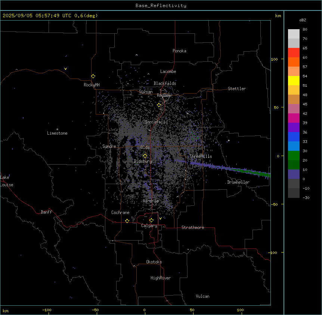Select the blue 36 dBZ color swatch
Screen dimensions: 322x315
coord(294,137)
